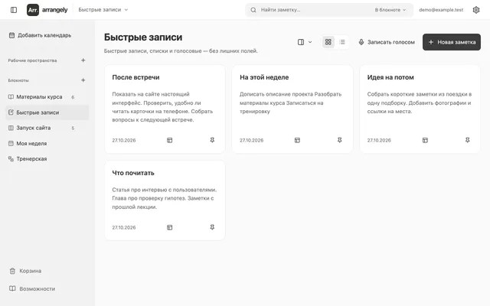This screenshot has height=306, width=490.
Task: Click Добавить календарь link
Action: pyautogui.click(x=40, y=35)
